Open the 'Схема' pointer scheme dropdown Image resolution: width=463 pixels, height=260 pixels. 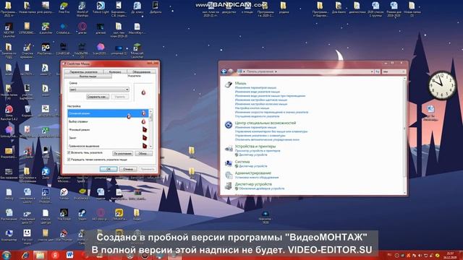pyautogui.click(x=99, y=90)
